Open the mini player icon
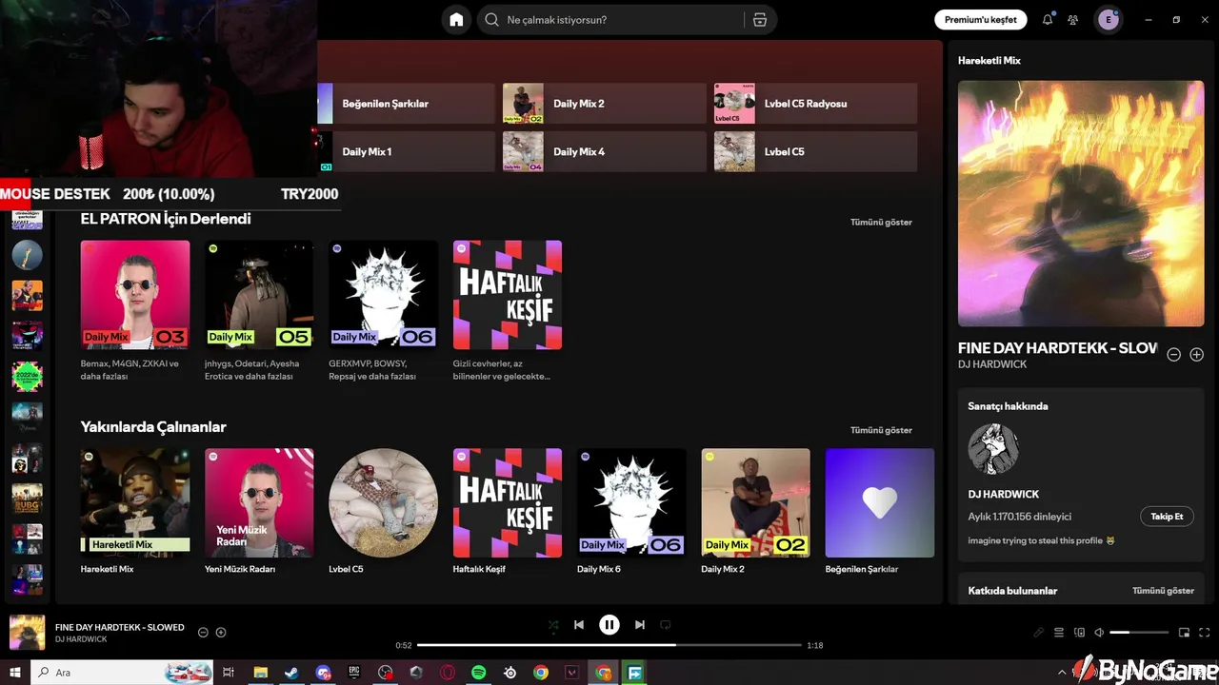The width and height of the screenshot is (1219, 685). (1185, 633)
